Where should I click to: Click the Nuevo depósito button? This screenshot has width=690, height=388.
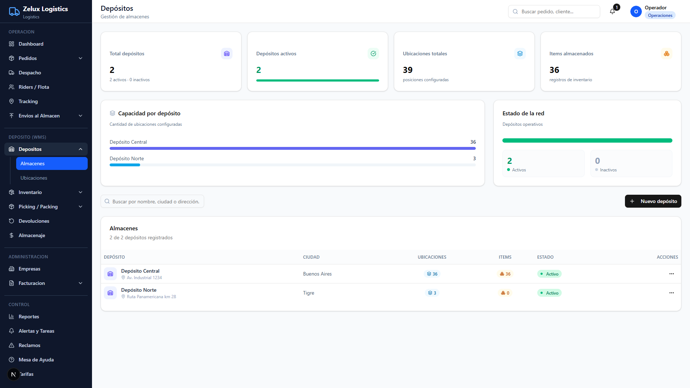point(653,201)
